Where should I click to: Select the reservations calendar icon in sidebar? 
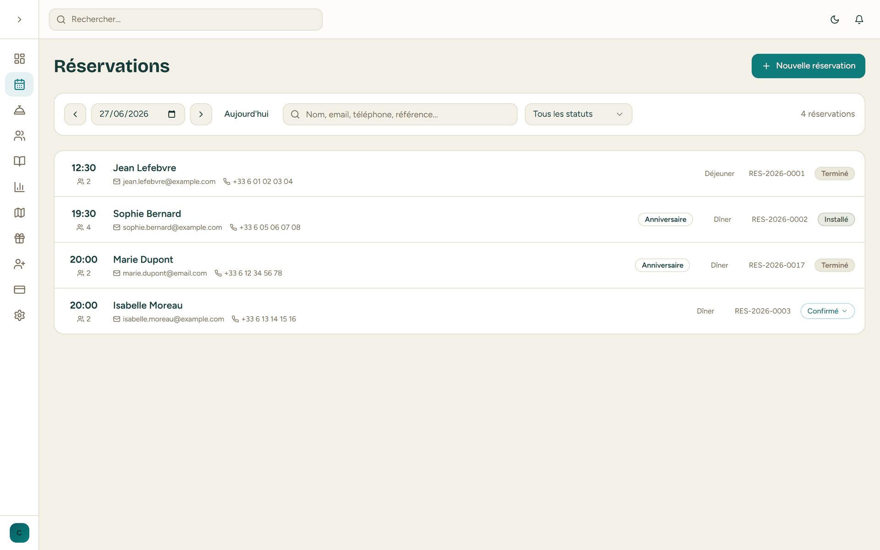19,84
